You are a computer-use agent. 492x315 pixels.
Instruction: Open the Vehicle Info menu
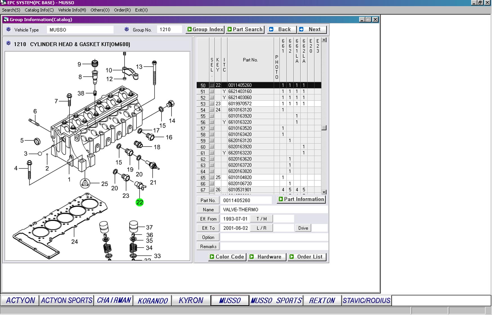click(x=72, y=10)
